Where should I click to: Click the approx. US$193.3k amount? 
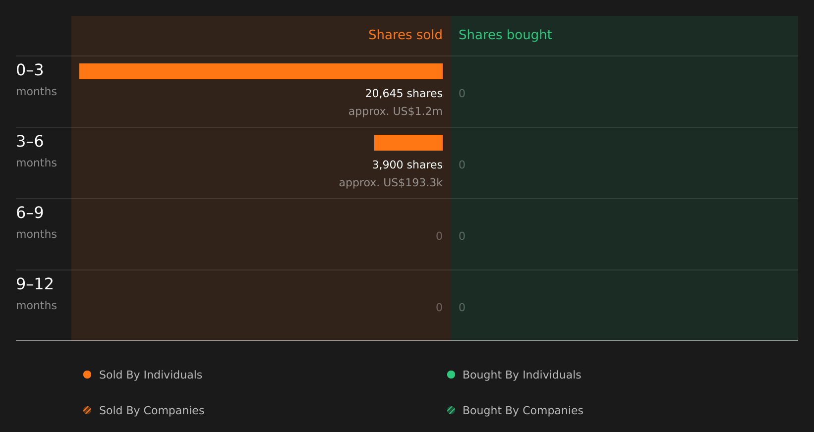[391, 183]
